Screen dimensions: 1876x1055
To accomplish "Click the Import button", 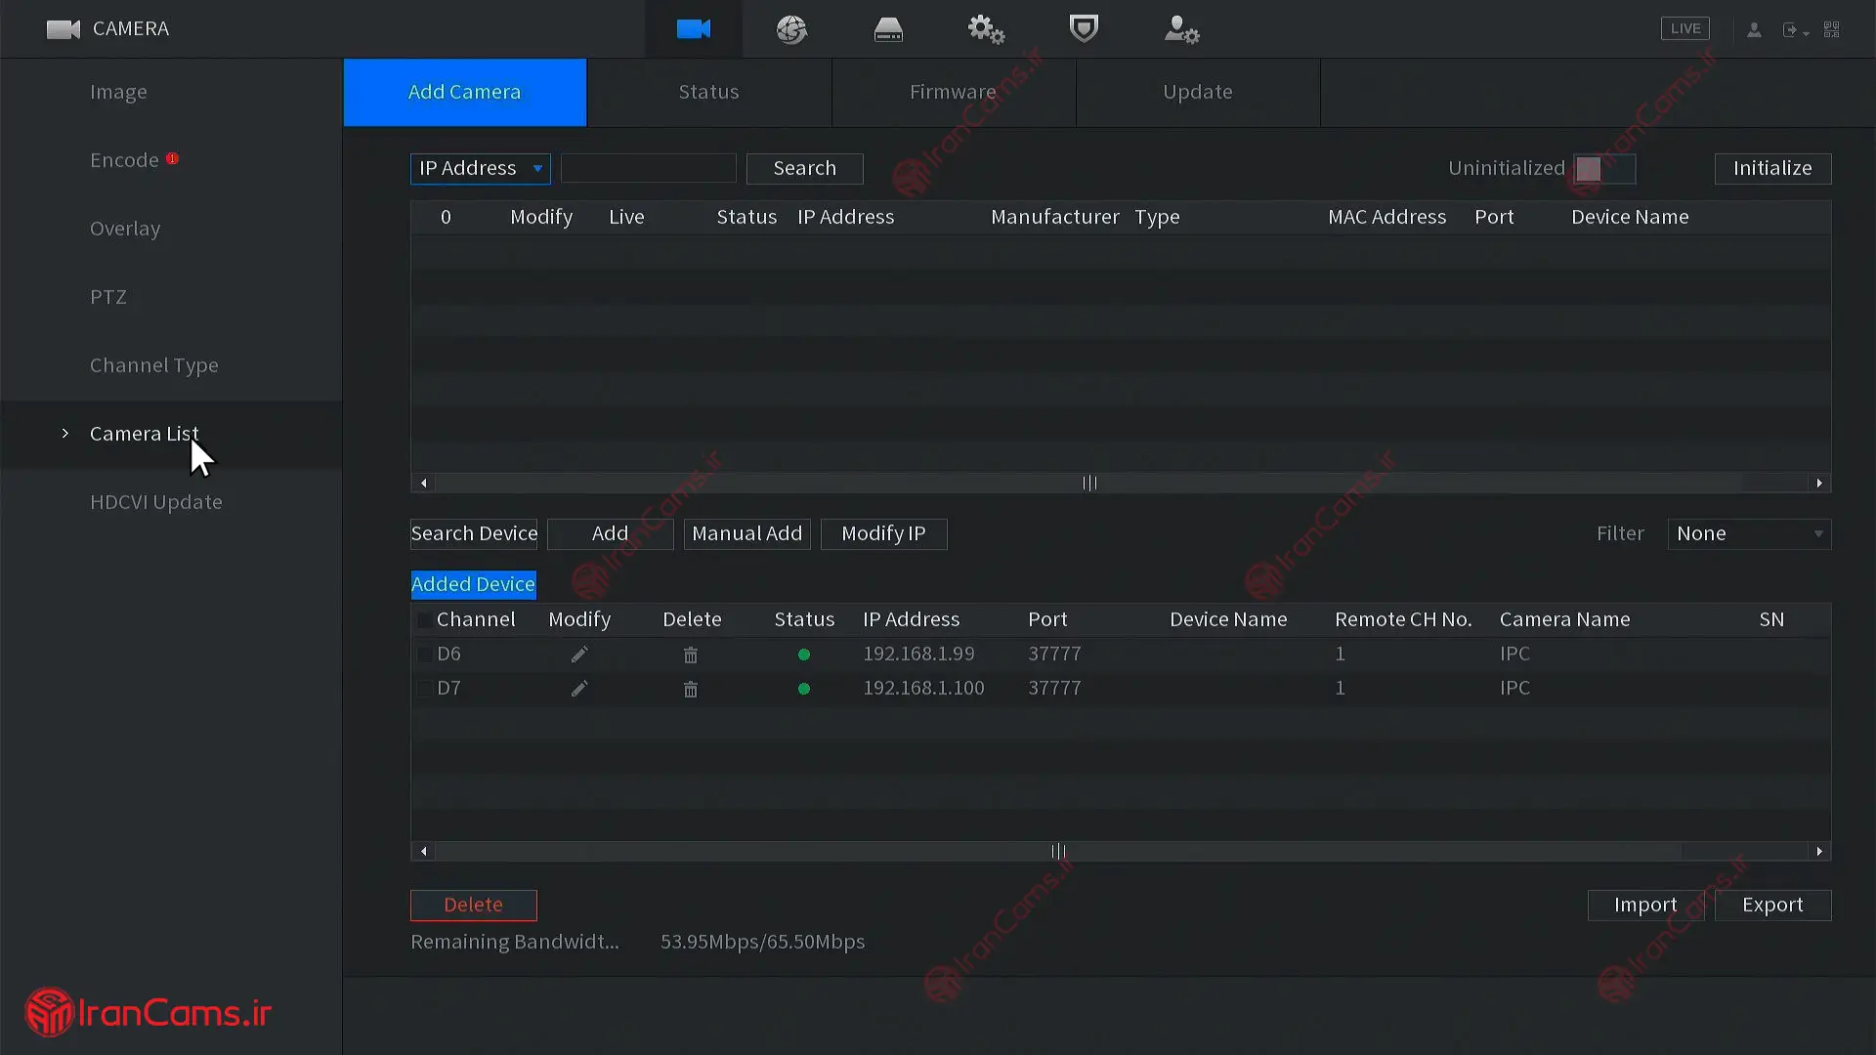I will click(x=1646, y=905).
